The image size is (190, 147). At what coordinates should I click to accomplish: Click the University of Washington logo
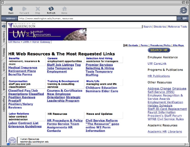[x=22, y=25]
